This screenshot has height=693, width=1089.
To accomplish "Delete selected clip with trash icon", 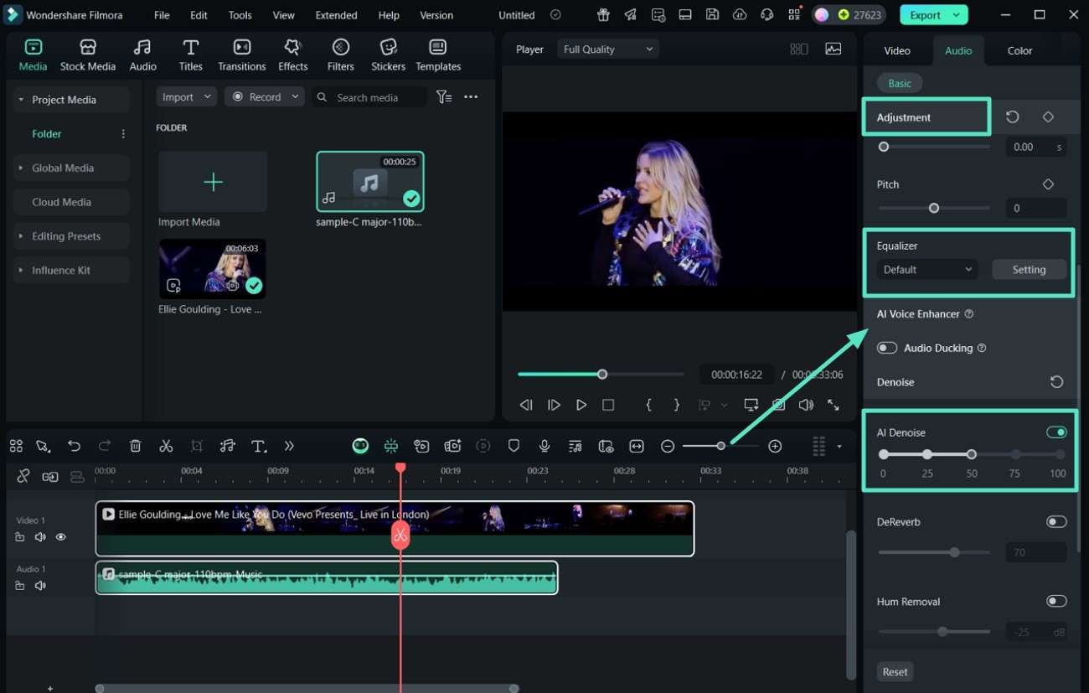I will (x=136, y=446).
